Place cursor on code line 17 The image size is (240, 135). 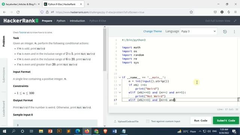coord(180,100)
